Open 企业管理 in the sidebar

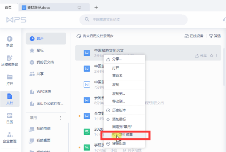click(10, 137)
